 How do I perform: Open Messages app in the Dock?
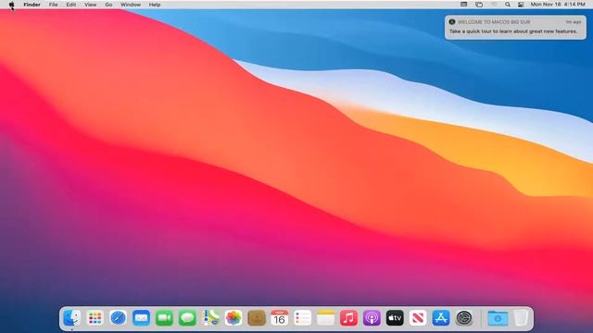[x=187, y=318]
